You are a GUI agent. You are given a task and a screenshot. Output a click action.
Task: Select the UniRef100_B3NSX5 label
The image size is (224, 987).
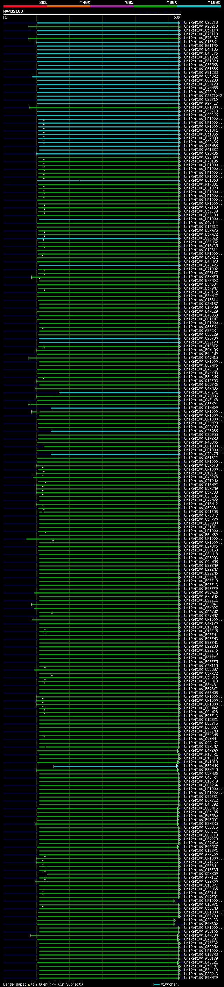[201, 824]
